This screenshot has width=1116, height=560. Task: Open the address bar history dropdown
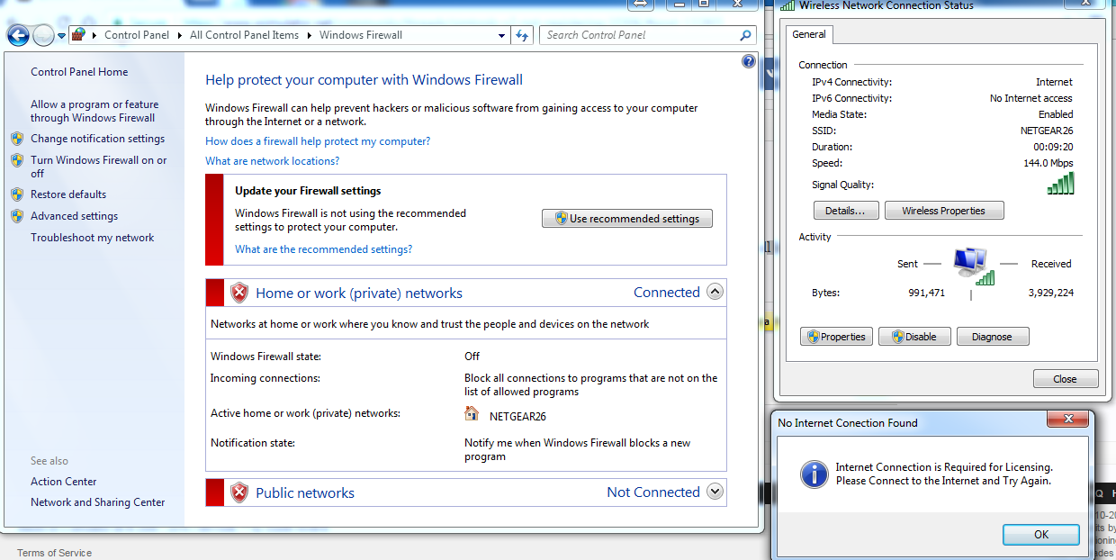click(502, 36)
